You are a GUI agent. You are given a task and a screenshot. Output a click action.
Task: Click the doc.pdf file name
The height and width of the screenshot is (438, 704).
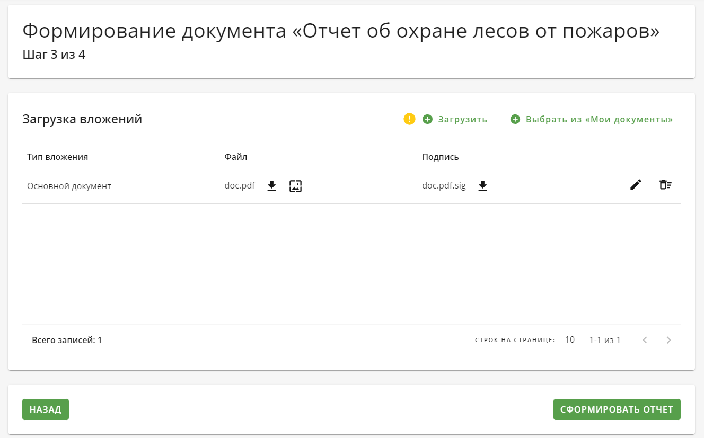pos(240,186)
